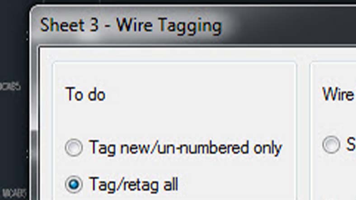Image resolution: width=356 pixels, height=200 pixels.
Task: Click the "Tag/retag all" label text
Action: pyautogui.click(x=134, y=184)
